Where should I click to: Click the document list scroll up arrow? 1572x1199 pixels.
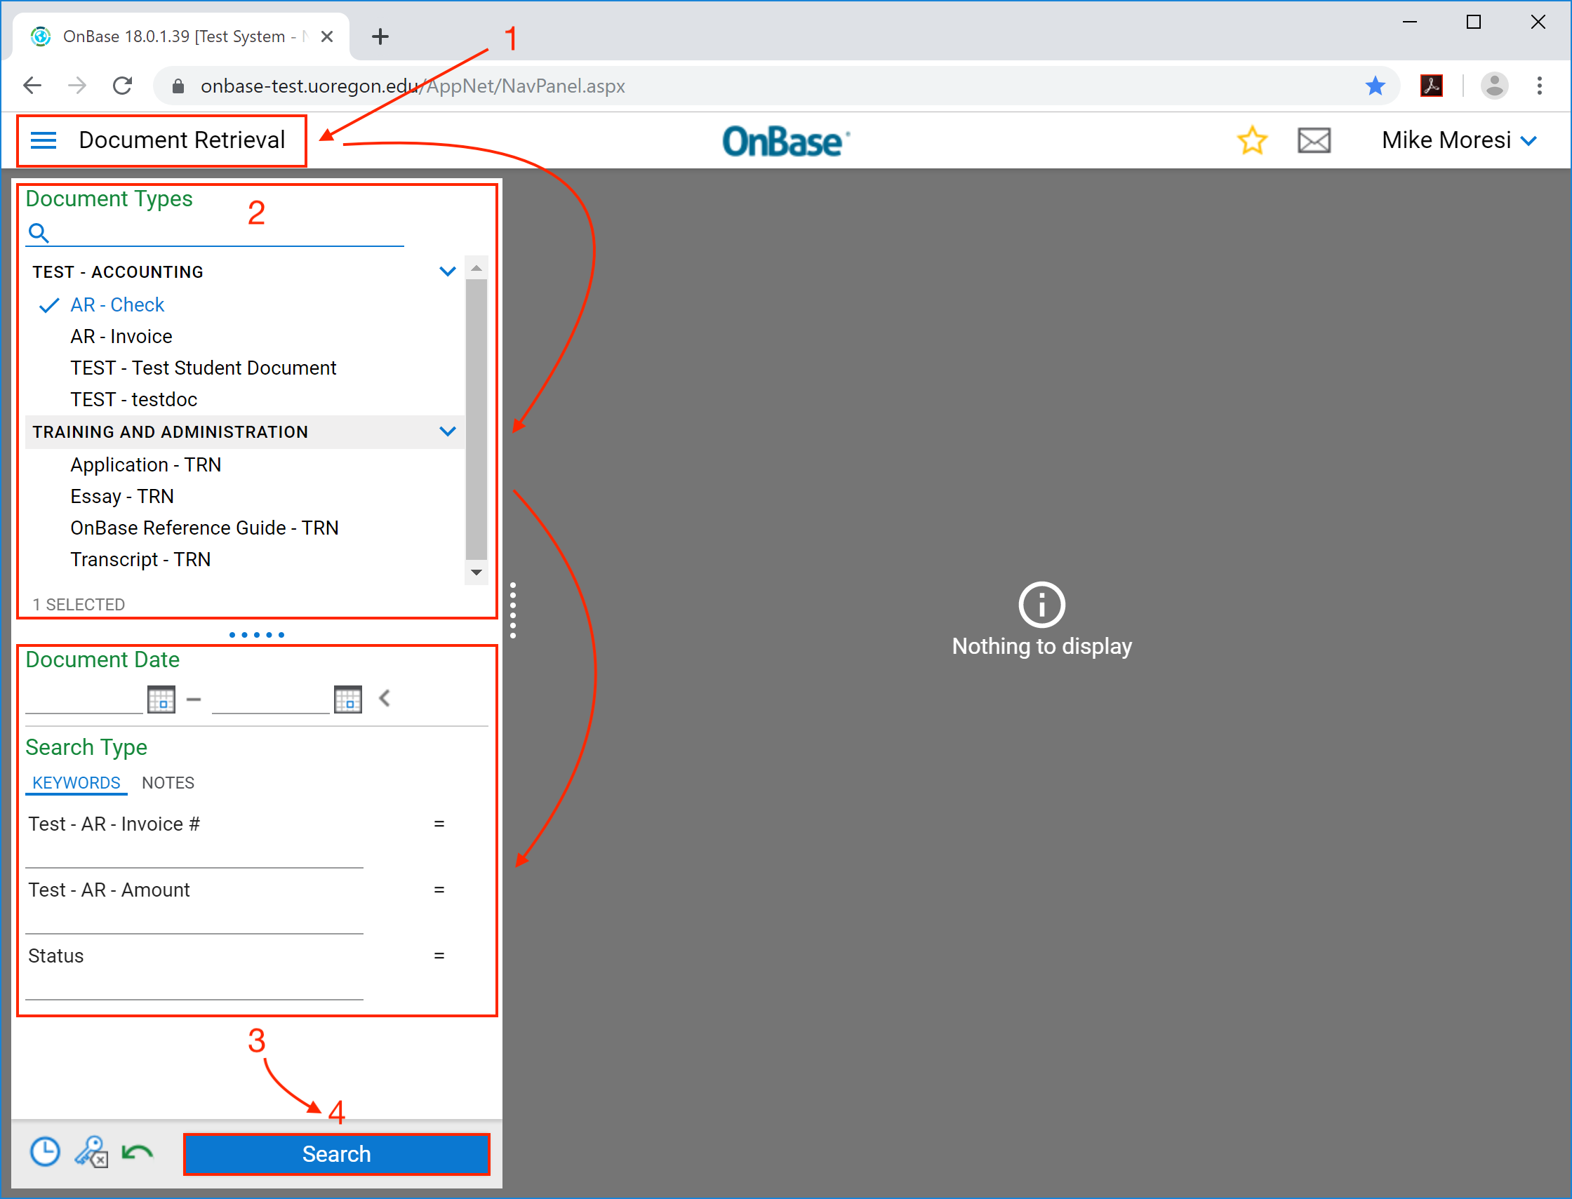click(x=477, y=268)
